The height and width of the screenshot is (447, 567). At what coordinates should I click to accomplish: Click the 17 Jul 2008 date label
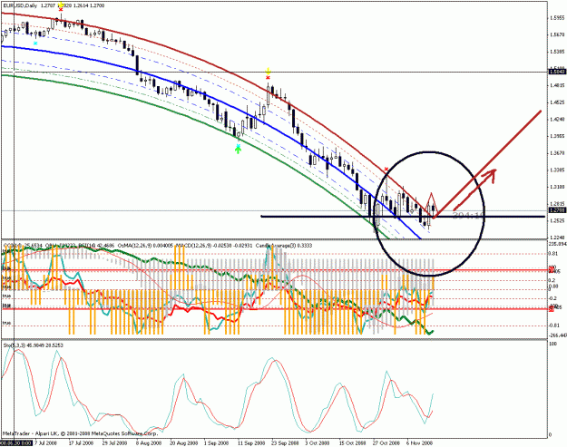tap(81, 443)
